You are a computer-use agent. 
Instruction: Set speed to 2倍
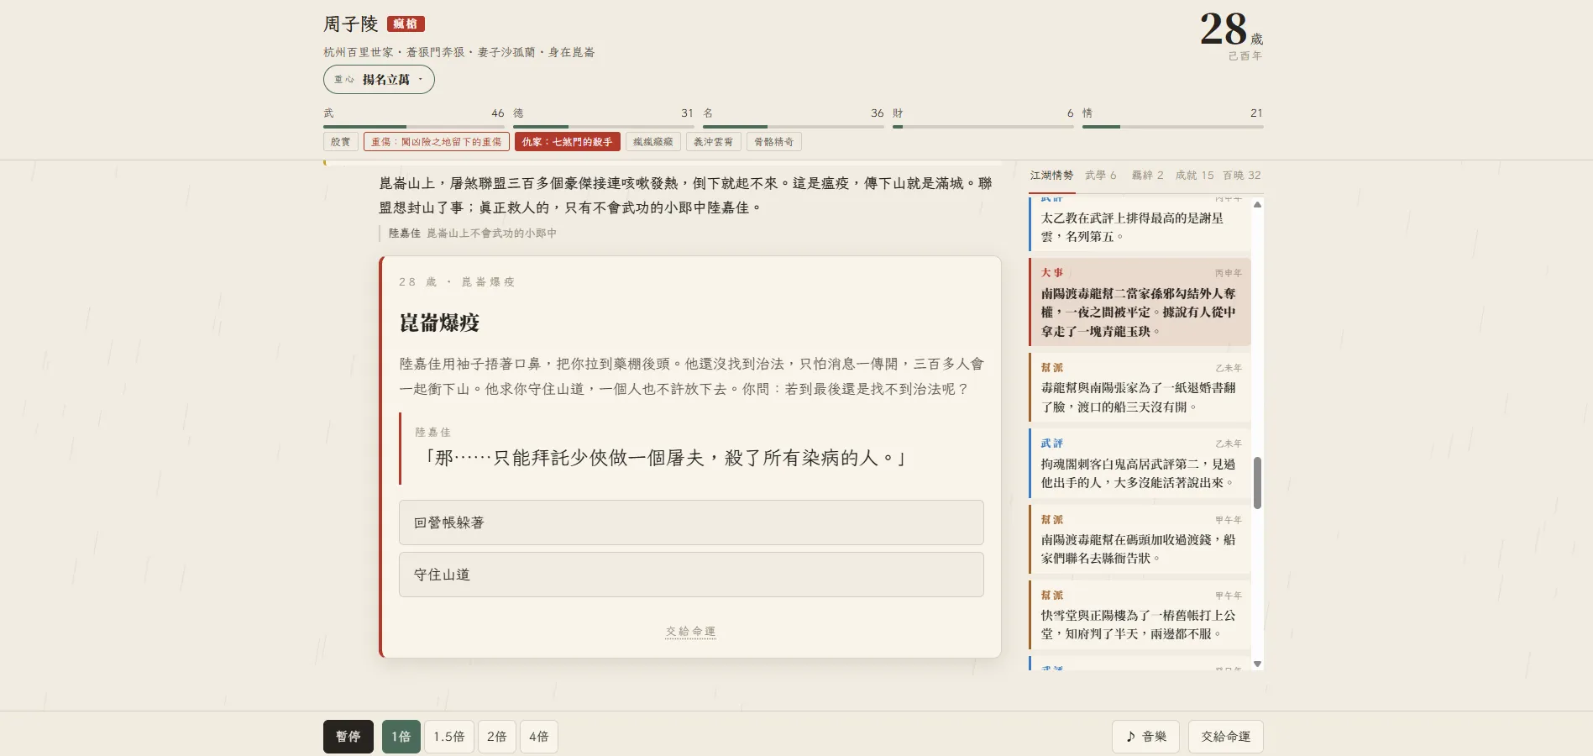[497, 737]
